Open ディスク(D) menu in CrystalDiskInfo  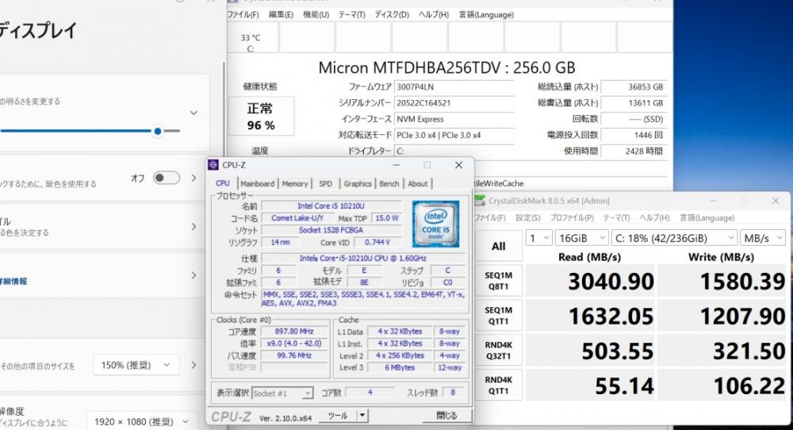pyautogui.click(x=392, y=14)
